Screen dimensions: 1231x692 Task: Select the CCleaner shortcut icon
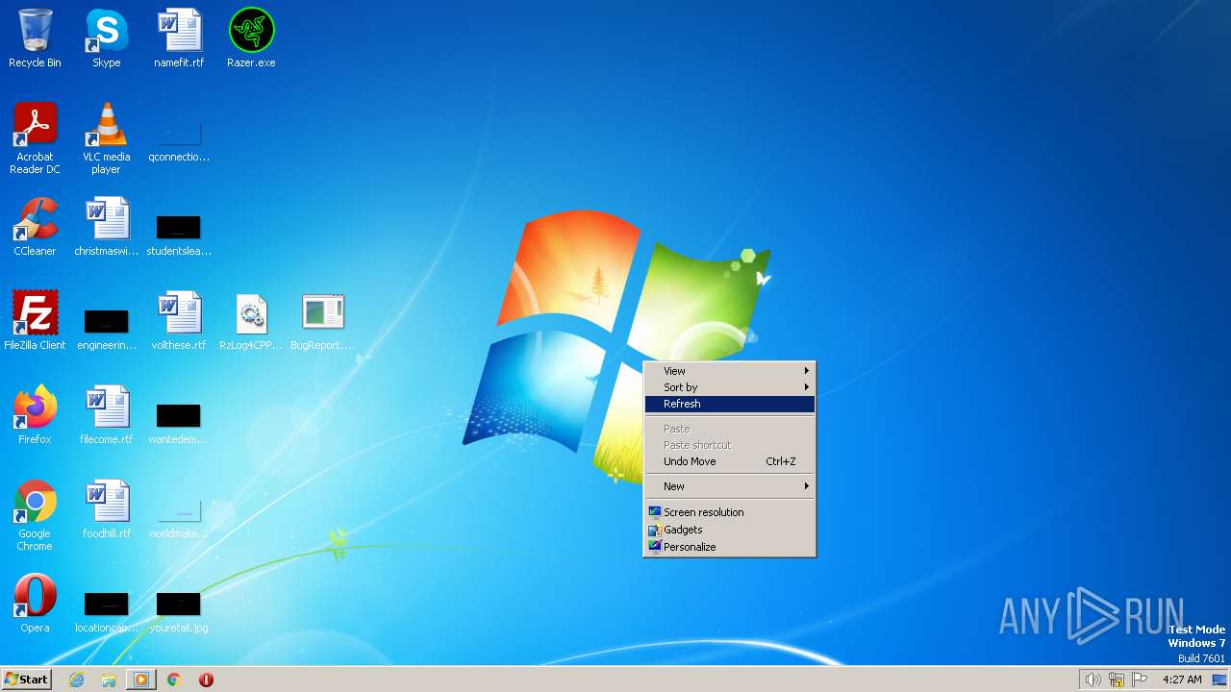[35, 227]
